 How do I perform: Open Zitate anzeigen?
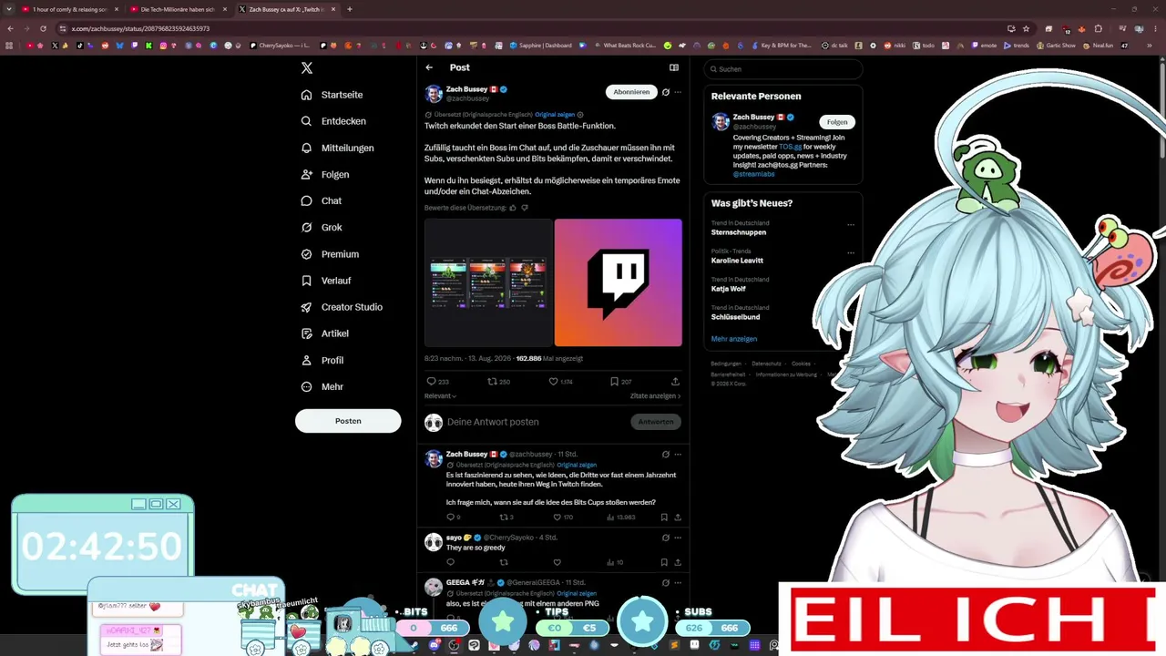coord(656,396)
